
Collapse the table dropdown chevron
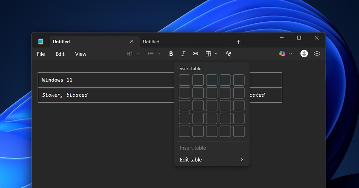(216, 54)
